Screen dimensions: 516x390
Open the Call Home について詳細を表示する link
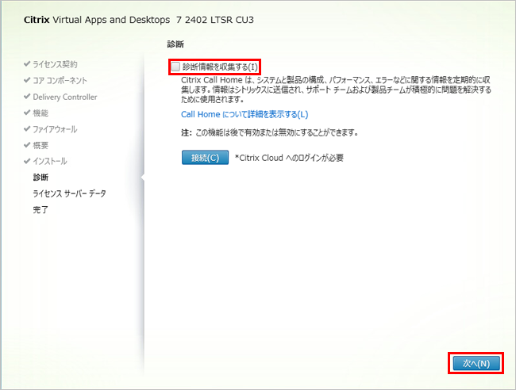click(x=245, y=115)
